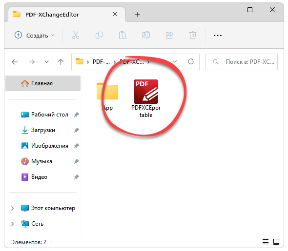
Task: Close the PDF-XChangeEditor tab
Action: click(115, 14)
